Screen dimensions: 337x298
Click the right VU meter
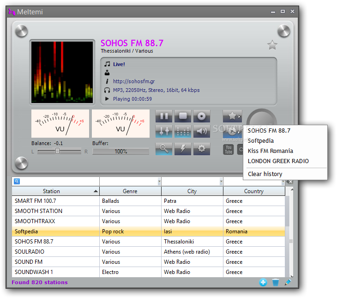(120, 123)
